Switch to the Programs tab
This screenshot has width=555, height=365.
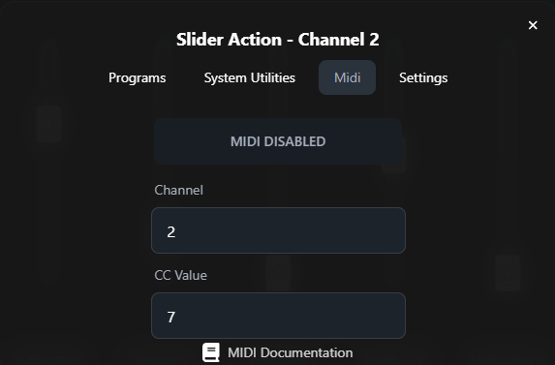(137, 77)
